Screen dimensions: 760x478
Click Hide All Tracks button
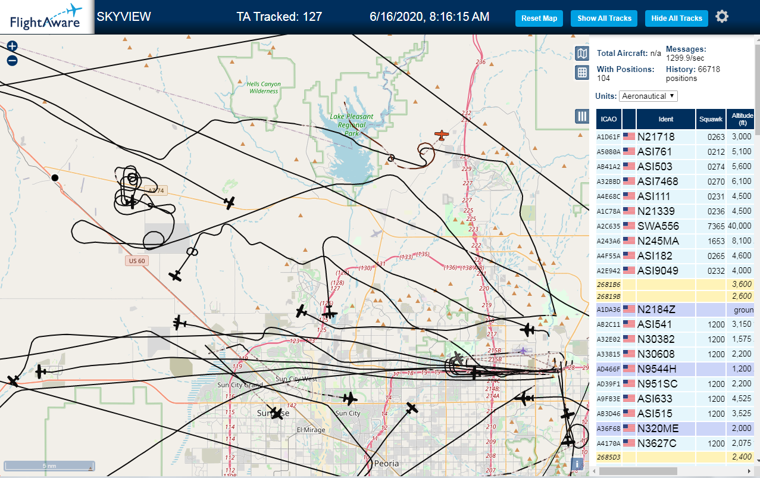[677, 18]
